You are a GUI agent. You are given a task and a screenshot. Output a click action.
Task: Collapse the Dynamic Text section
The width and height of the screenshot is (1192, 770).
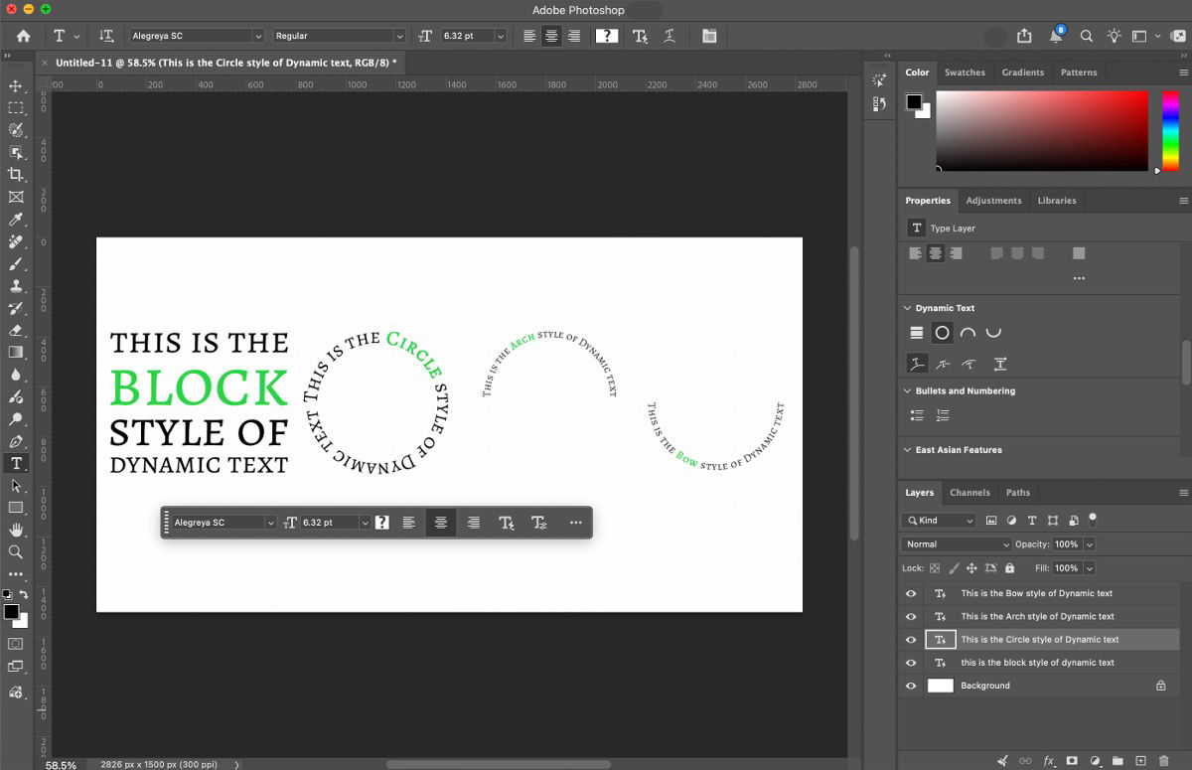click(x=907, y=308)
